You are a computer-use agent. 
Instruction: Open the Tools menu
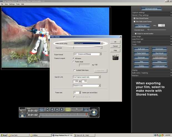point(18,4)
